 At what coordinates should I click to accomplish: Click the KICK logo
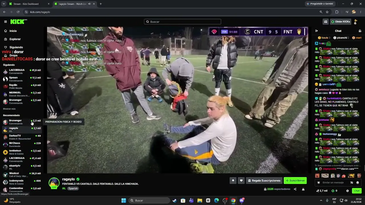[19, 22]
